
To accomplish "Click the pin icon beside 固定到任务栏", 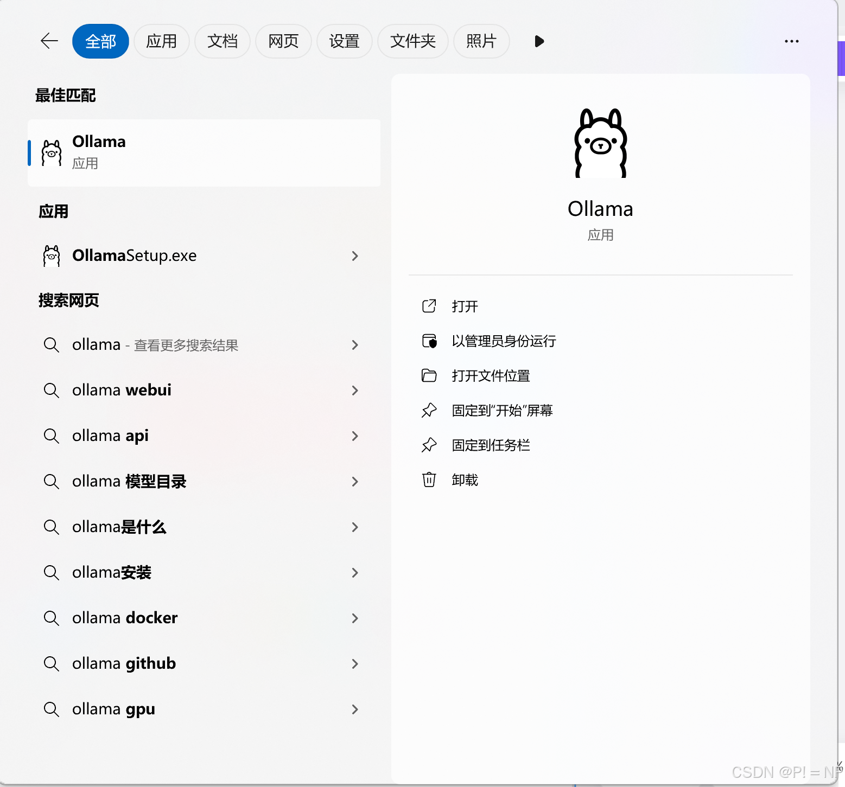I will pos(429,445).
